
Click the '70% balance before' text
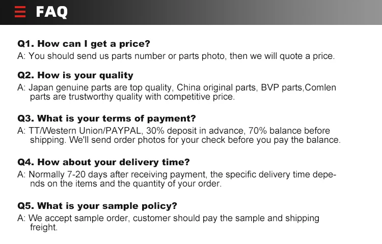(x=289, y=131)
